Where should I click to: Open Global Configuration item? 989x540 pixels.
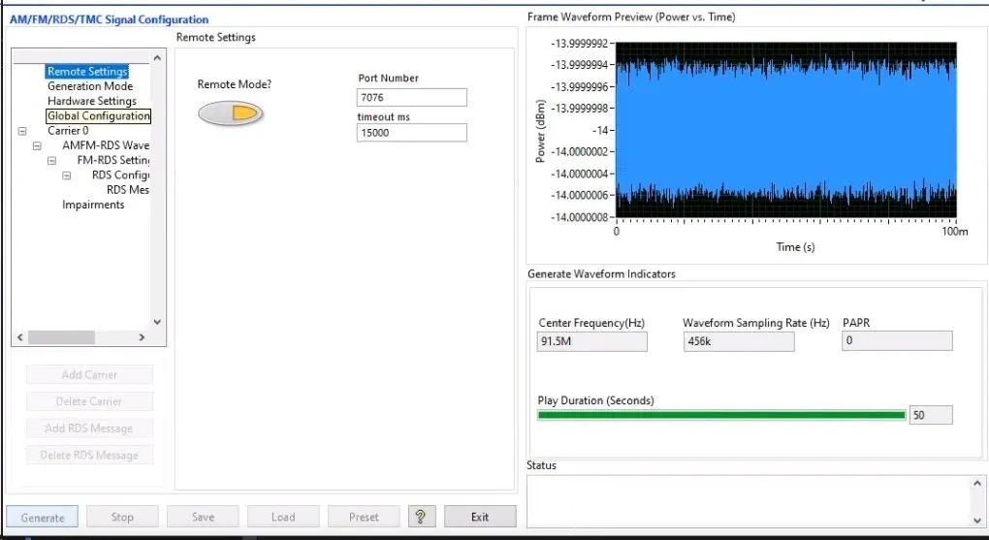pos(98,116)
